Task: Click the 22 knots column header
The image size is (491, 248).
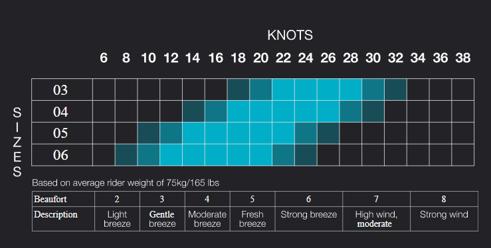Action: click(x=283, y=58)
